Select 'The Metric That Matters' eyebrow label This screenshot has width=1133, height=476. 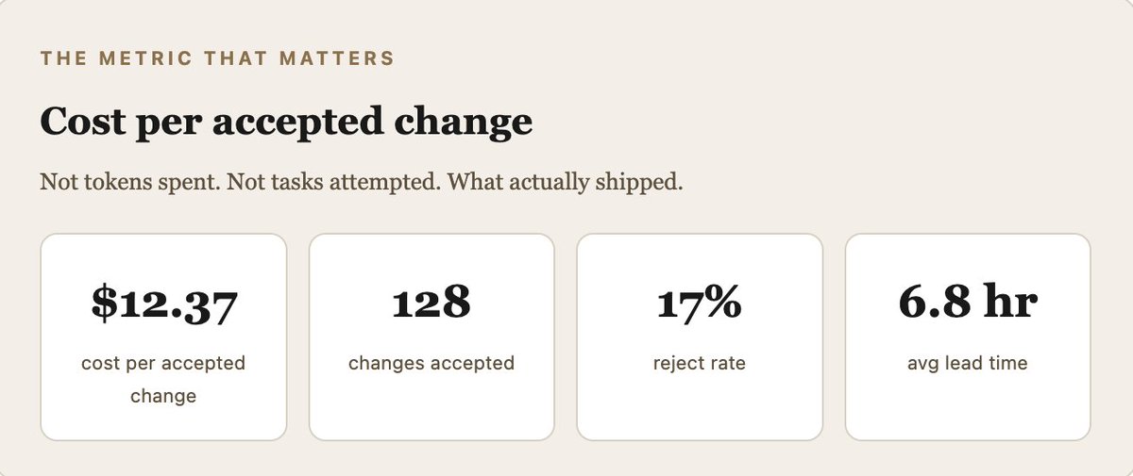pos(217,58)
